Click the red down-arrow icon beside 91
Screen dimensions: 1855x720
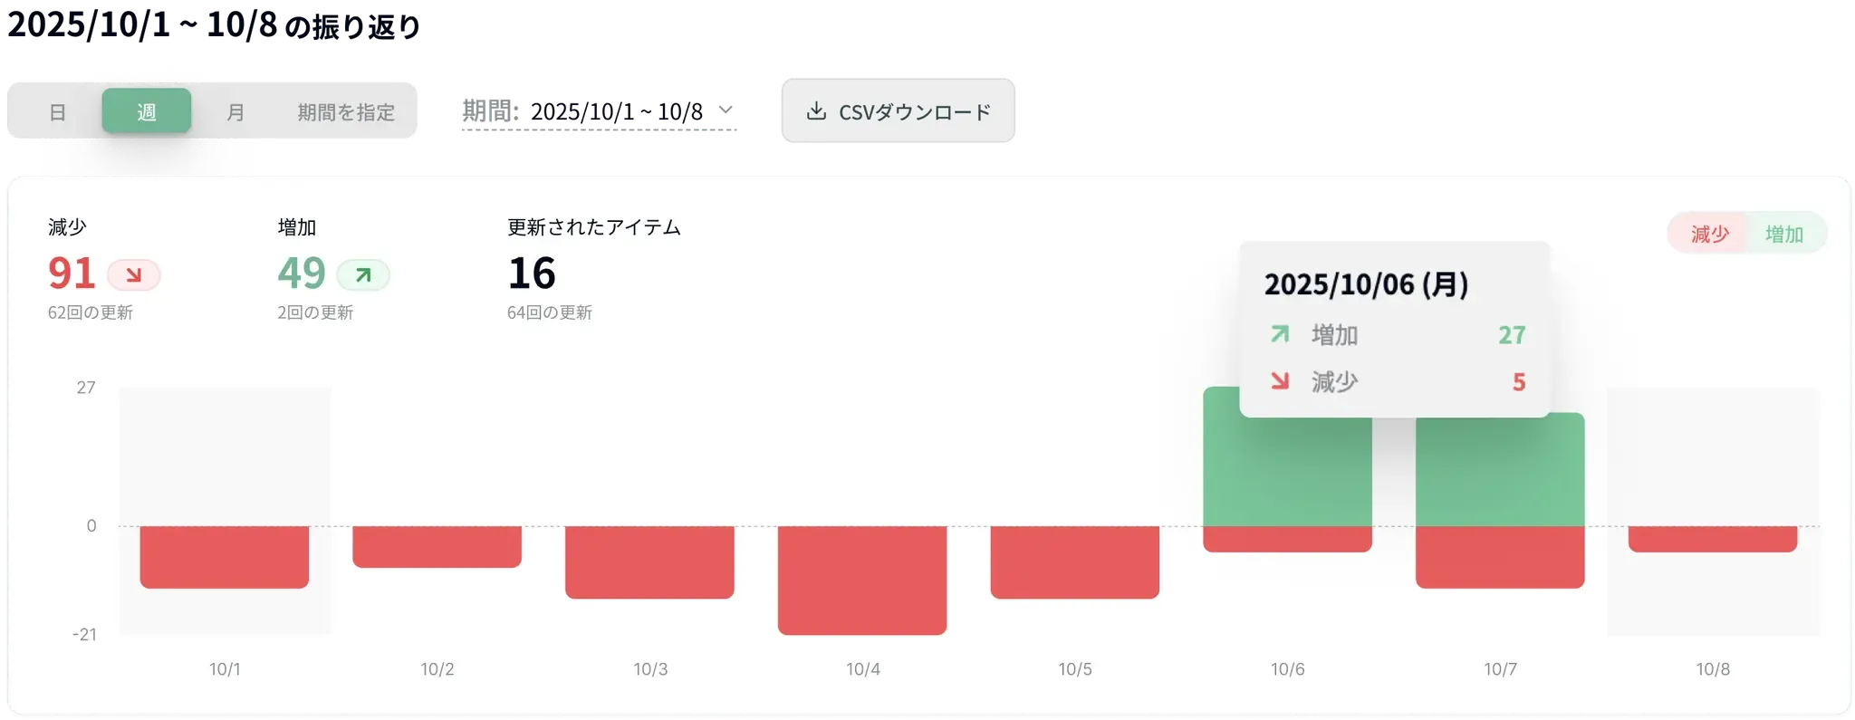pyautogui.click(x=132, y=274)
